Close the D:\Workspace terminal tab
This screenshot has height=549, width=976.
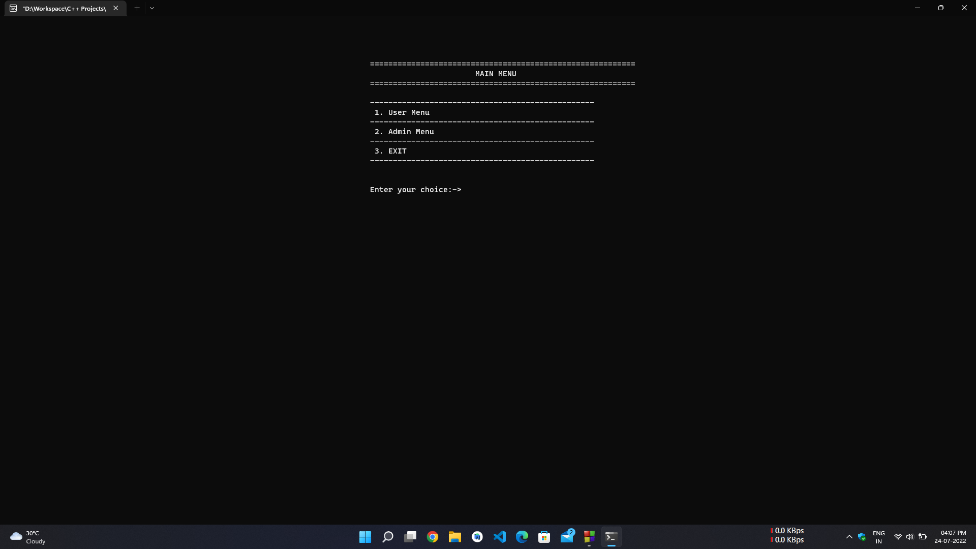(x=116, y=8)
